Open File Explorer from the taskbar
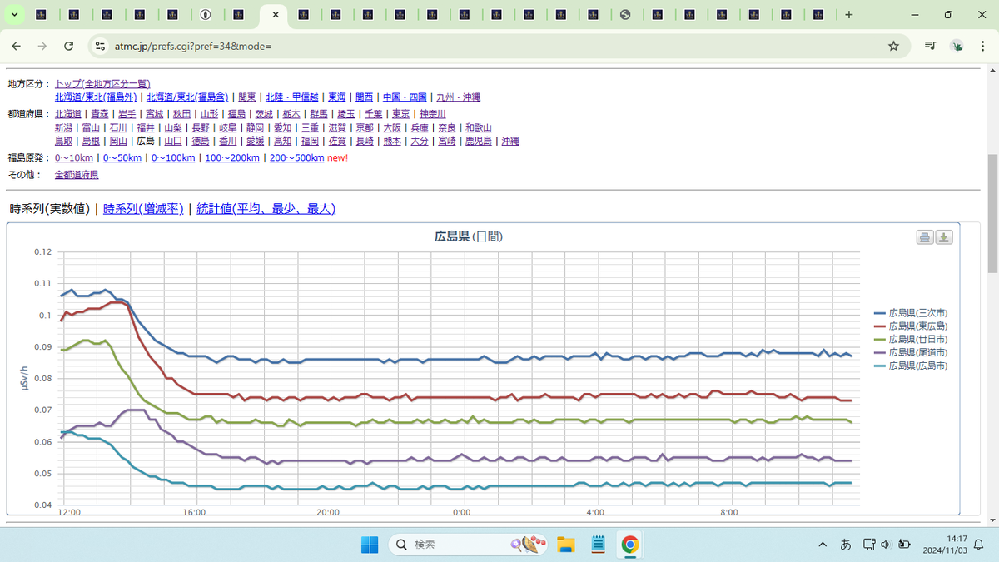The height and width of the screenshot is (562, 999). tap(566, 545)
